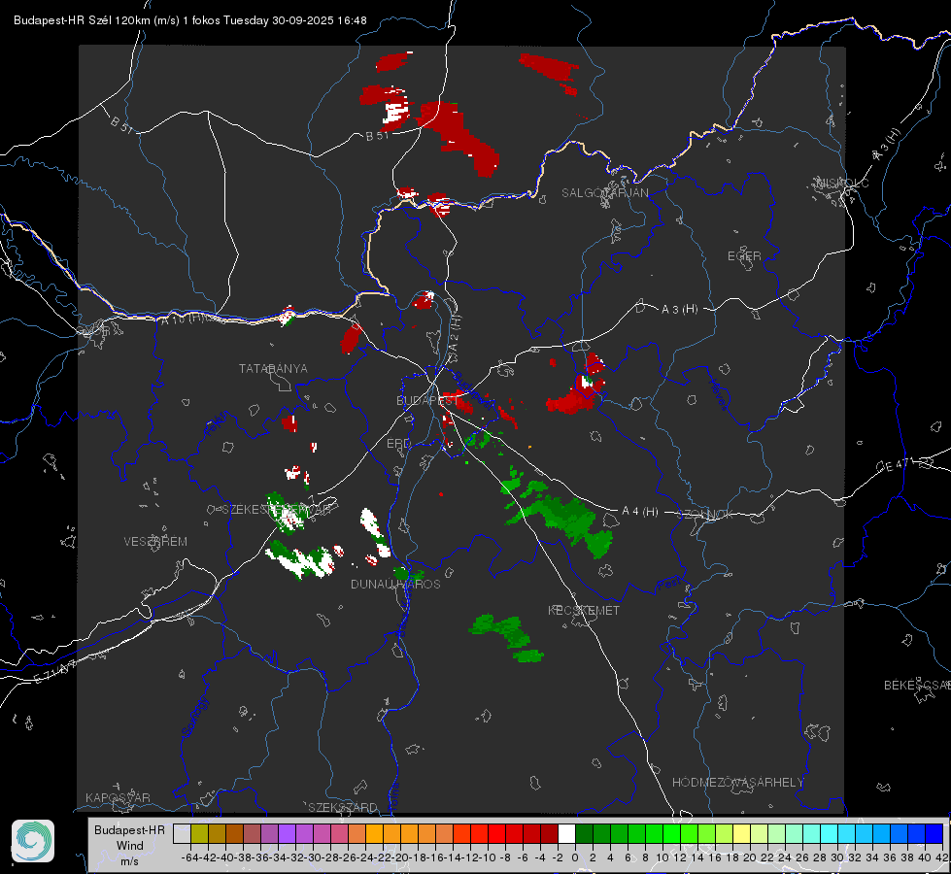Click the light grey first swatch in legend
951x874 pixels.
[x=182, y=833]
